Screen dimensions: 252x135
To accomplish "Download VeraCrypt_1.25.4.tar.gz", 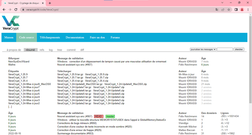I will pyautogui.click(x=70, y=81).
